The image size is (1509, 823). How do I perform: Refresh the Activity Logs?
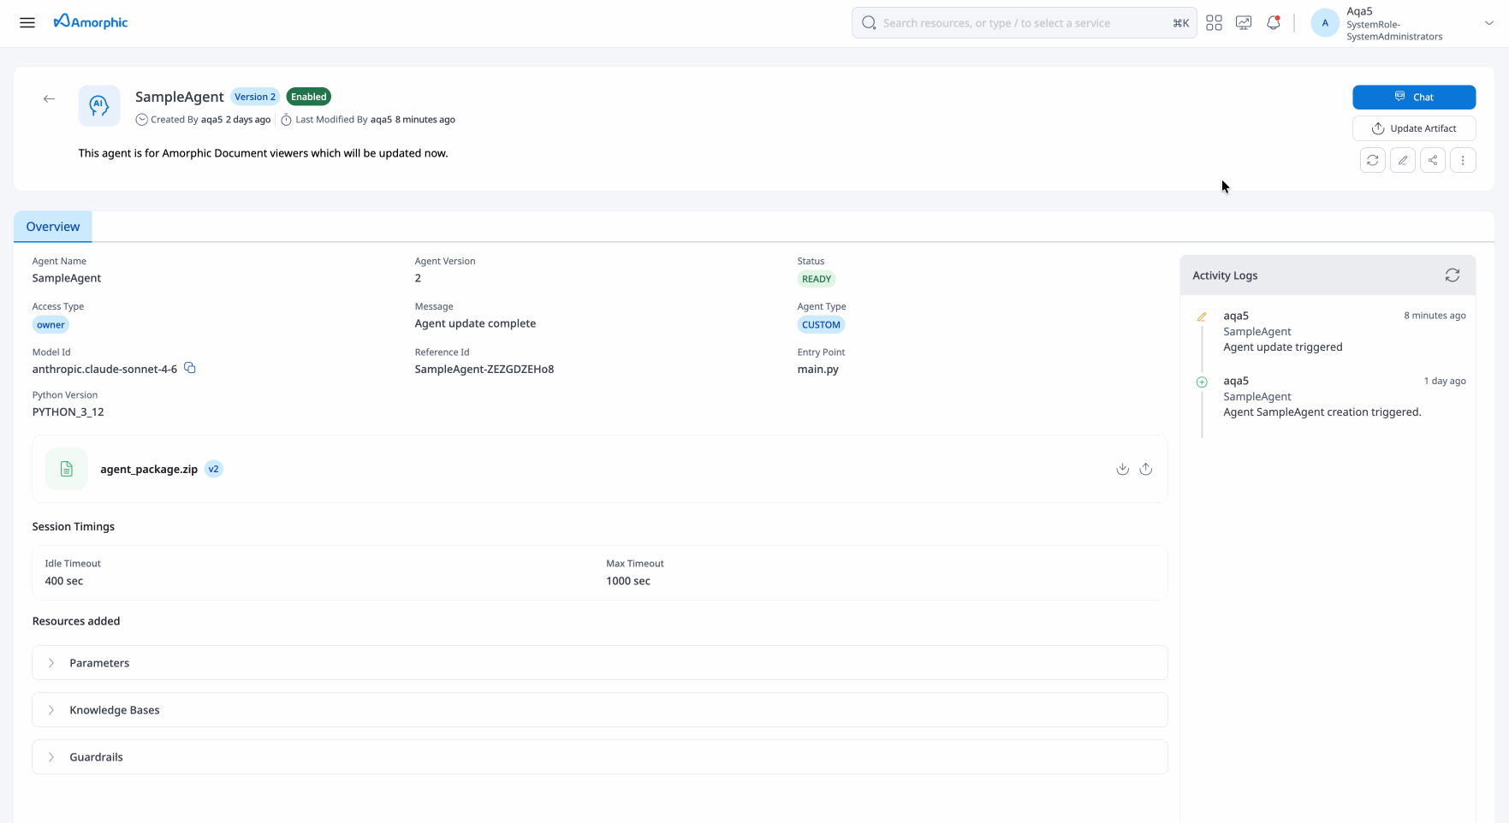pos(1453,275)
